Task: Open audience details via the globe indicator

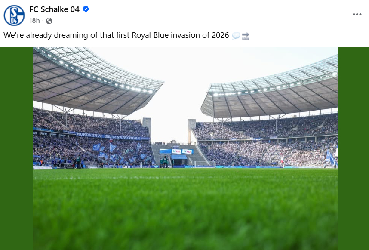Action: [x=49, y=20]
